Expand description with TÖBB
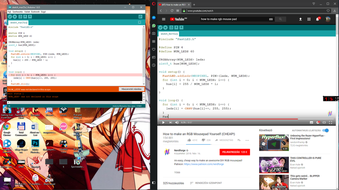The height and width of the screenshot is (190, 339). click(x=177, y=172)
